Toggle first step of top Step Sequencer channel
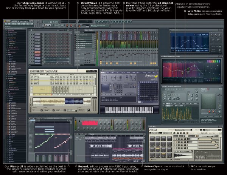The image size is (227, 175). 45,34
